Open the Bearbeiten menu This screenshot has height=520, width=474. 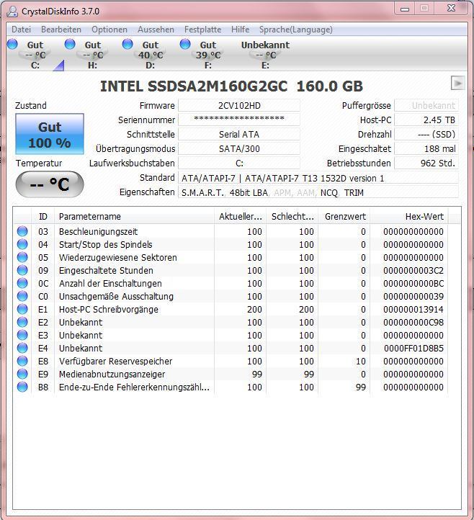point(61,30)
